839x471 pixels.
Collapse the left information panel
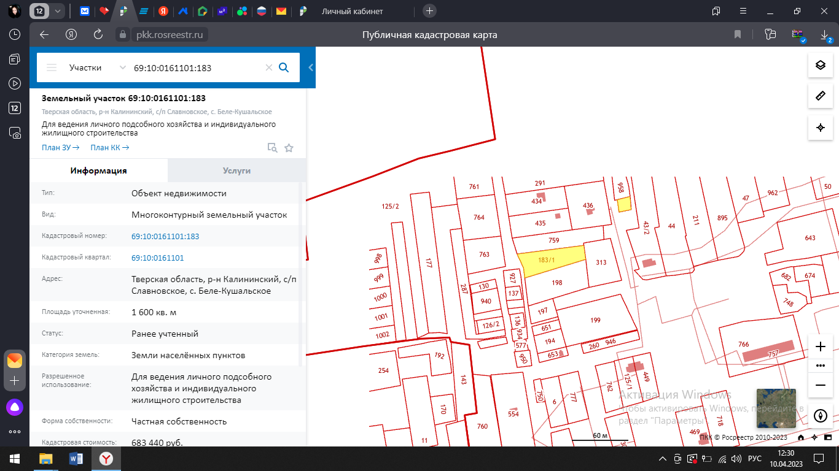[x=311, y=67]
